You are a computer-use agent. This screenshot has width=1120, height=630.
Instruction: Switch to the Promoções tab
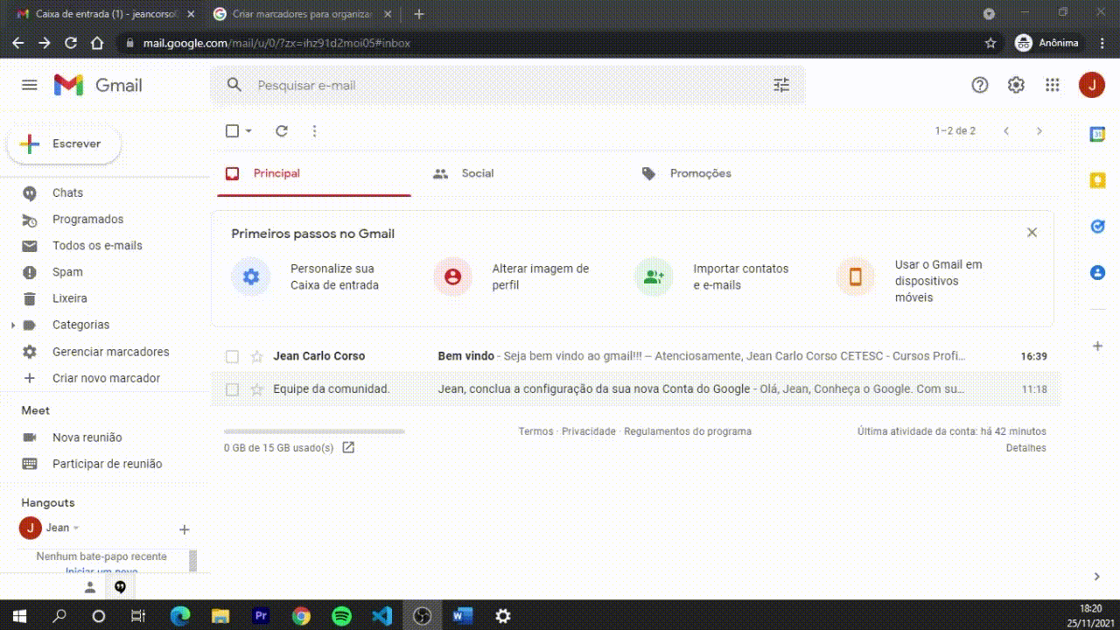[x=725, y=174]
